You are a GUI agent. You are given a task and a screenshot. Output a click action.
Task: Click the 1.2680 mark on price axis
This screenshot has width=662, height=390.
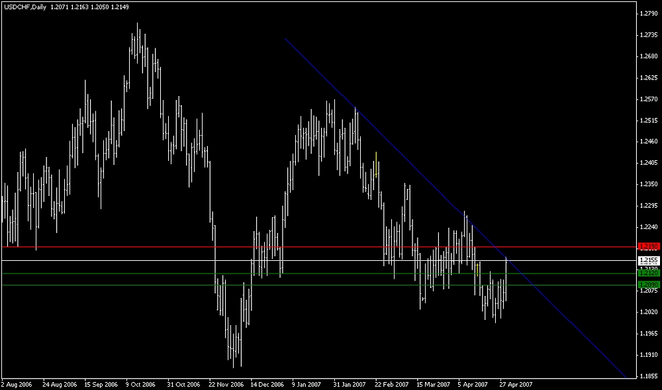pos(649,56)
